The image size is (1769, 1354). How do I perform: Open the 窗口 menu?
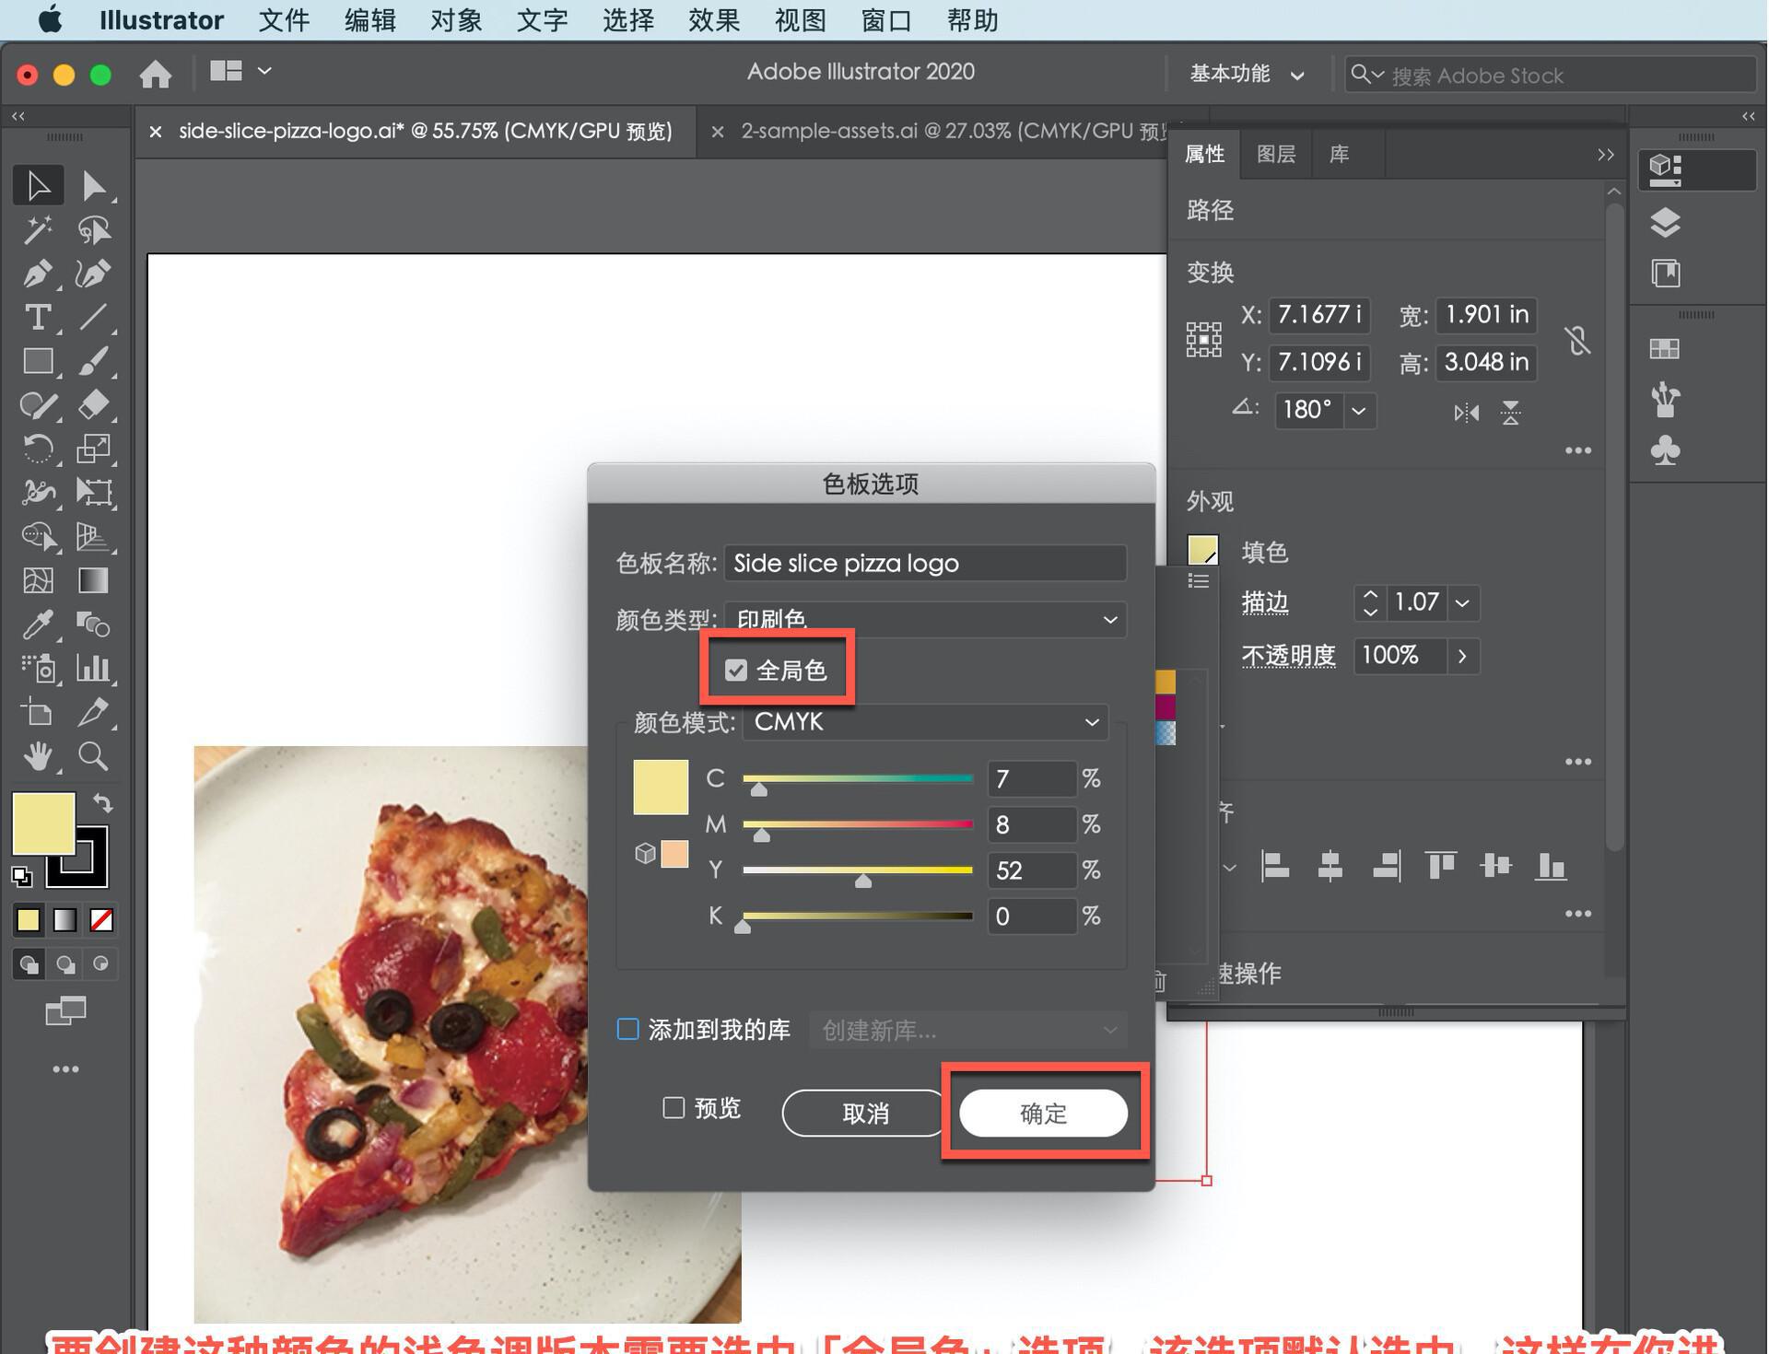coord(886,19)
